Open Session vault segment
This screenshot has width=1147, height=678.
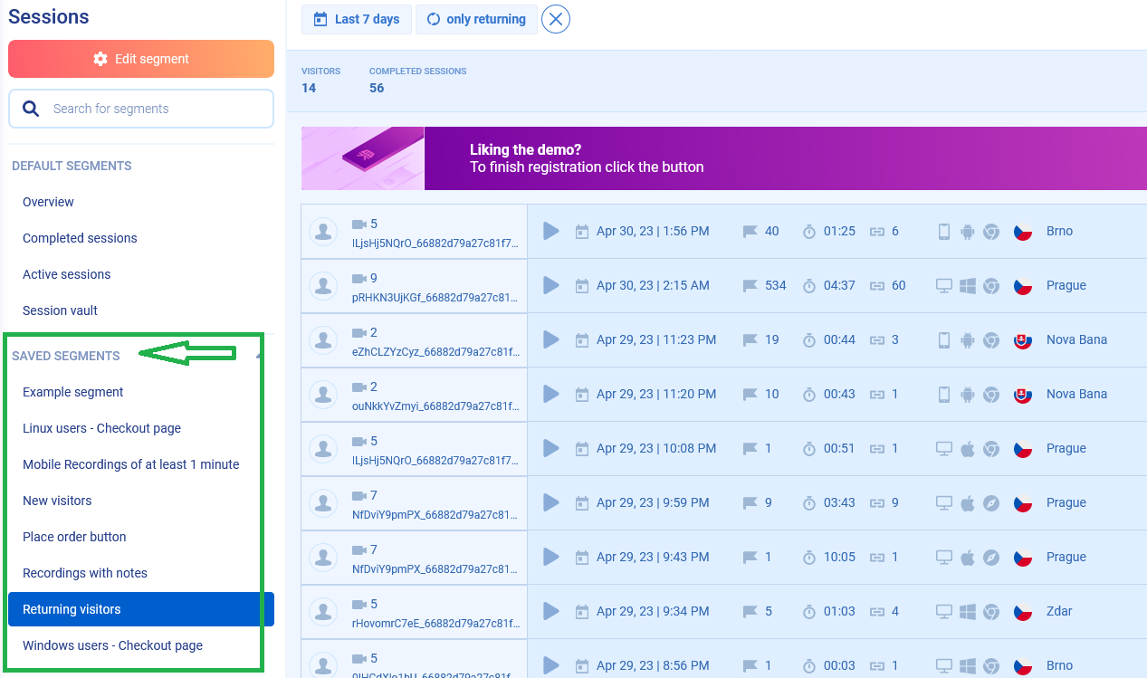point(60,310)
